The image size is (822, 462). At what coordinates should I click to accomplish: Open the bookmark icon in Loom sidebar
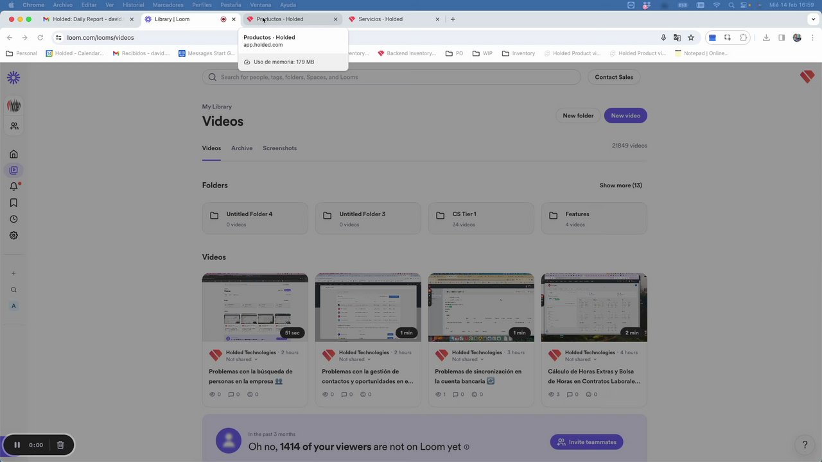(x=13, y=203)
